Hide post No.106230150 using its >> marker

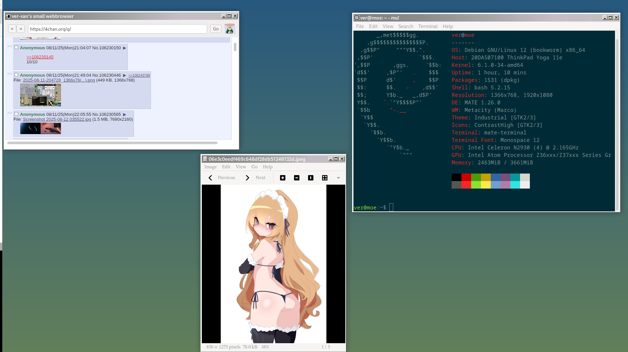click(9, 46)
